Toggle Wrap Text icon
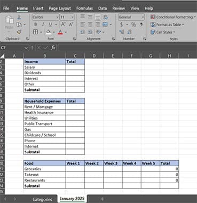The image size is (197, 203). click(105, 17)
